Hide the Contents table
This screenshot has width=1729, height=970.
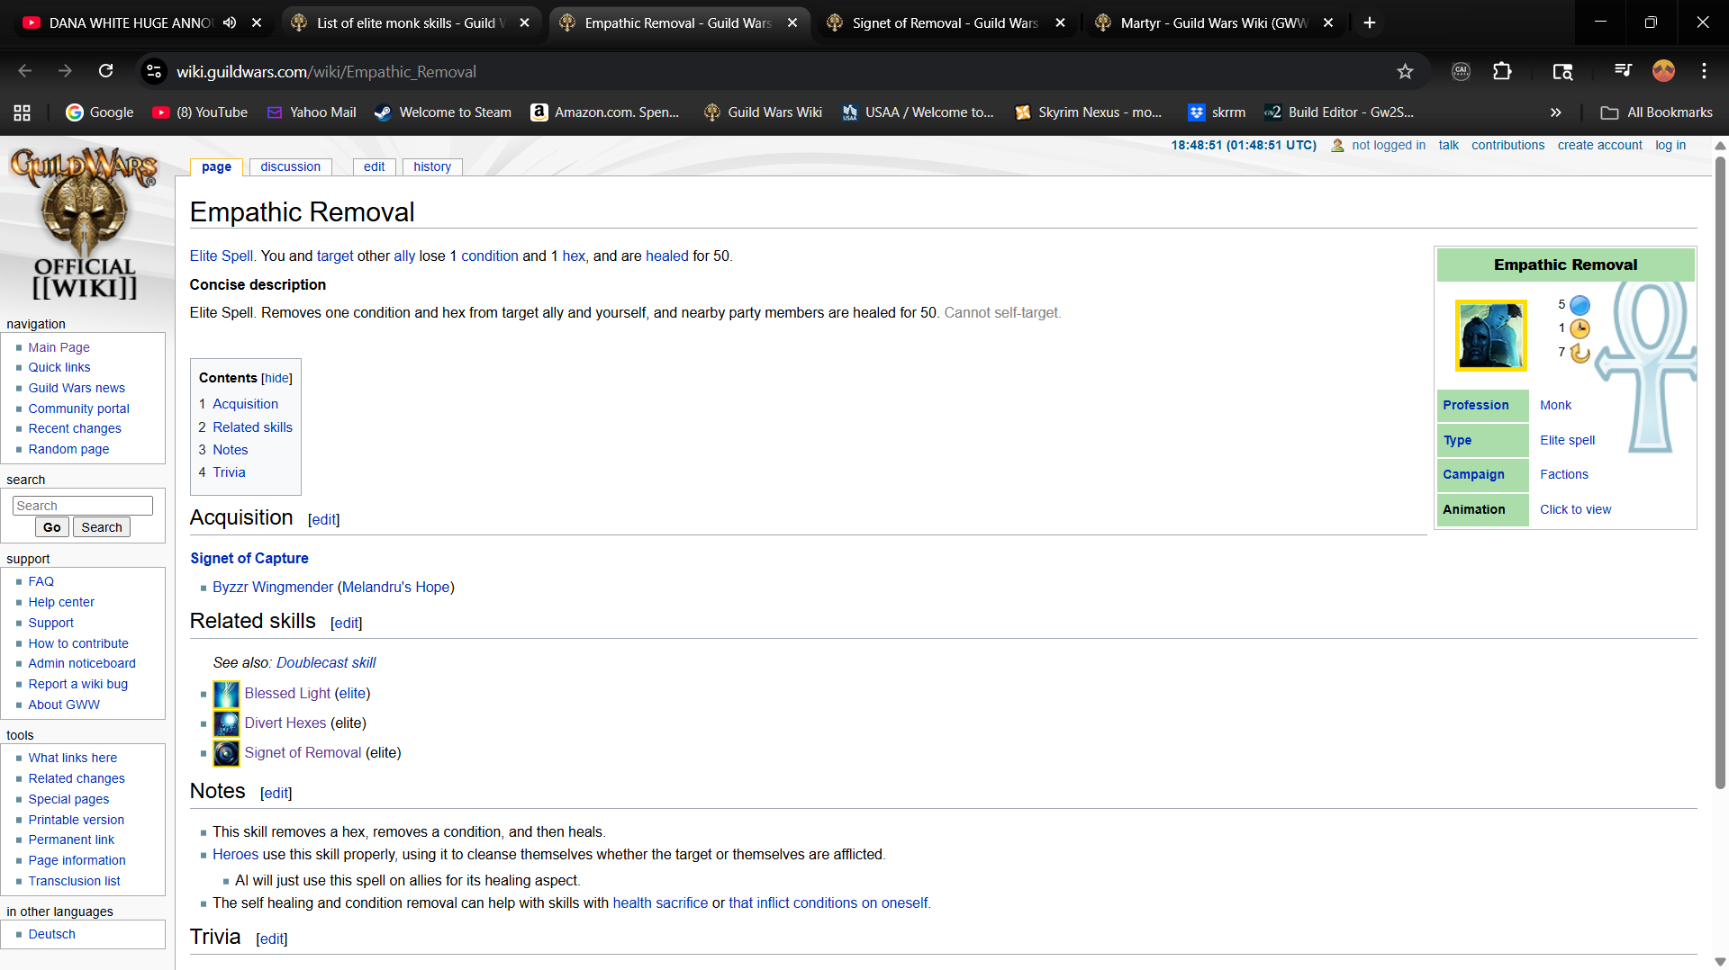tap(276, 379)
